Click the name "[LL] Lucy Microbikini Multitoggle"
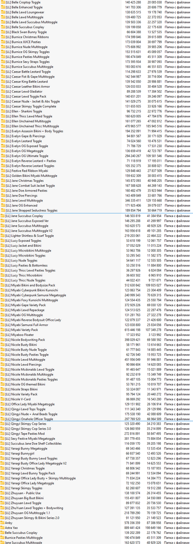193x544 pixels. tap(28, 250)
